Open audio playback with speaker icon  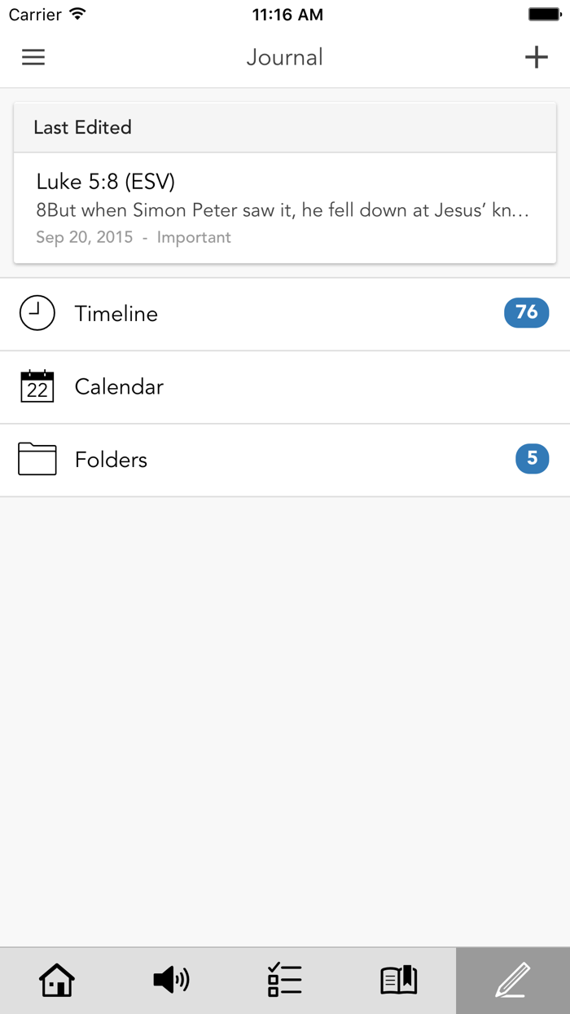(x=170, y=980)
